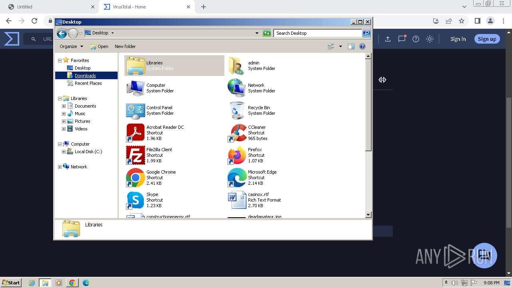
Task: Click the VirusTotal upload icon
Action: pos(388,39)
